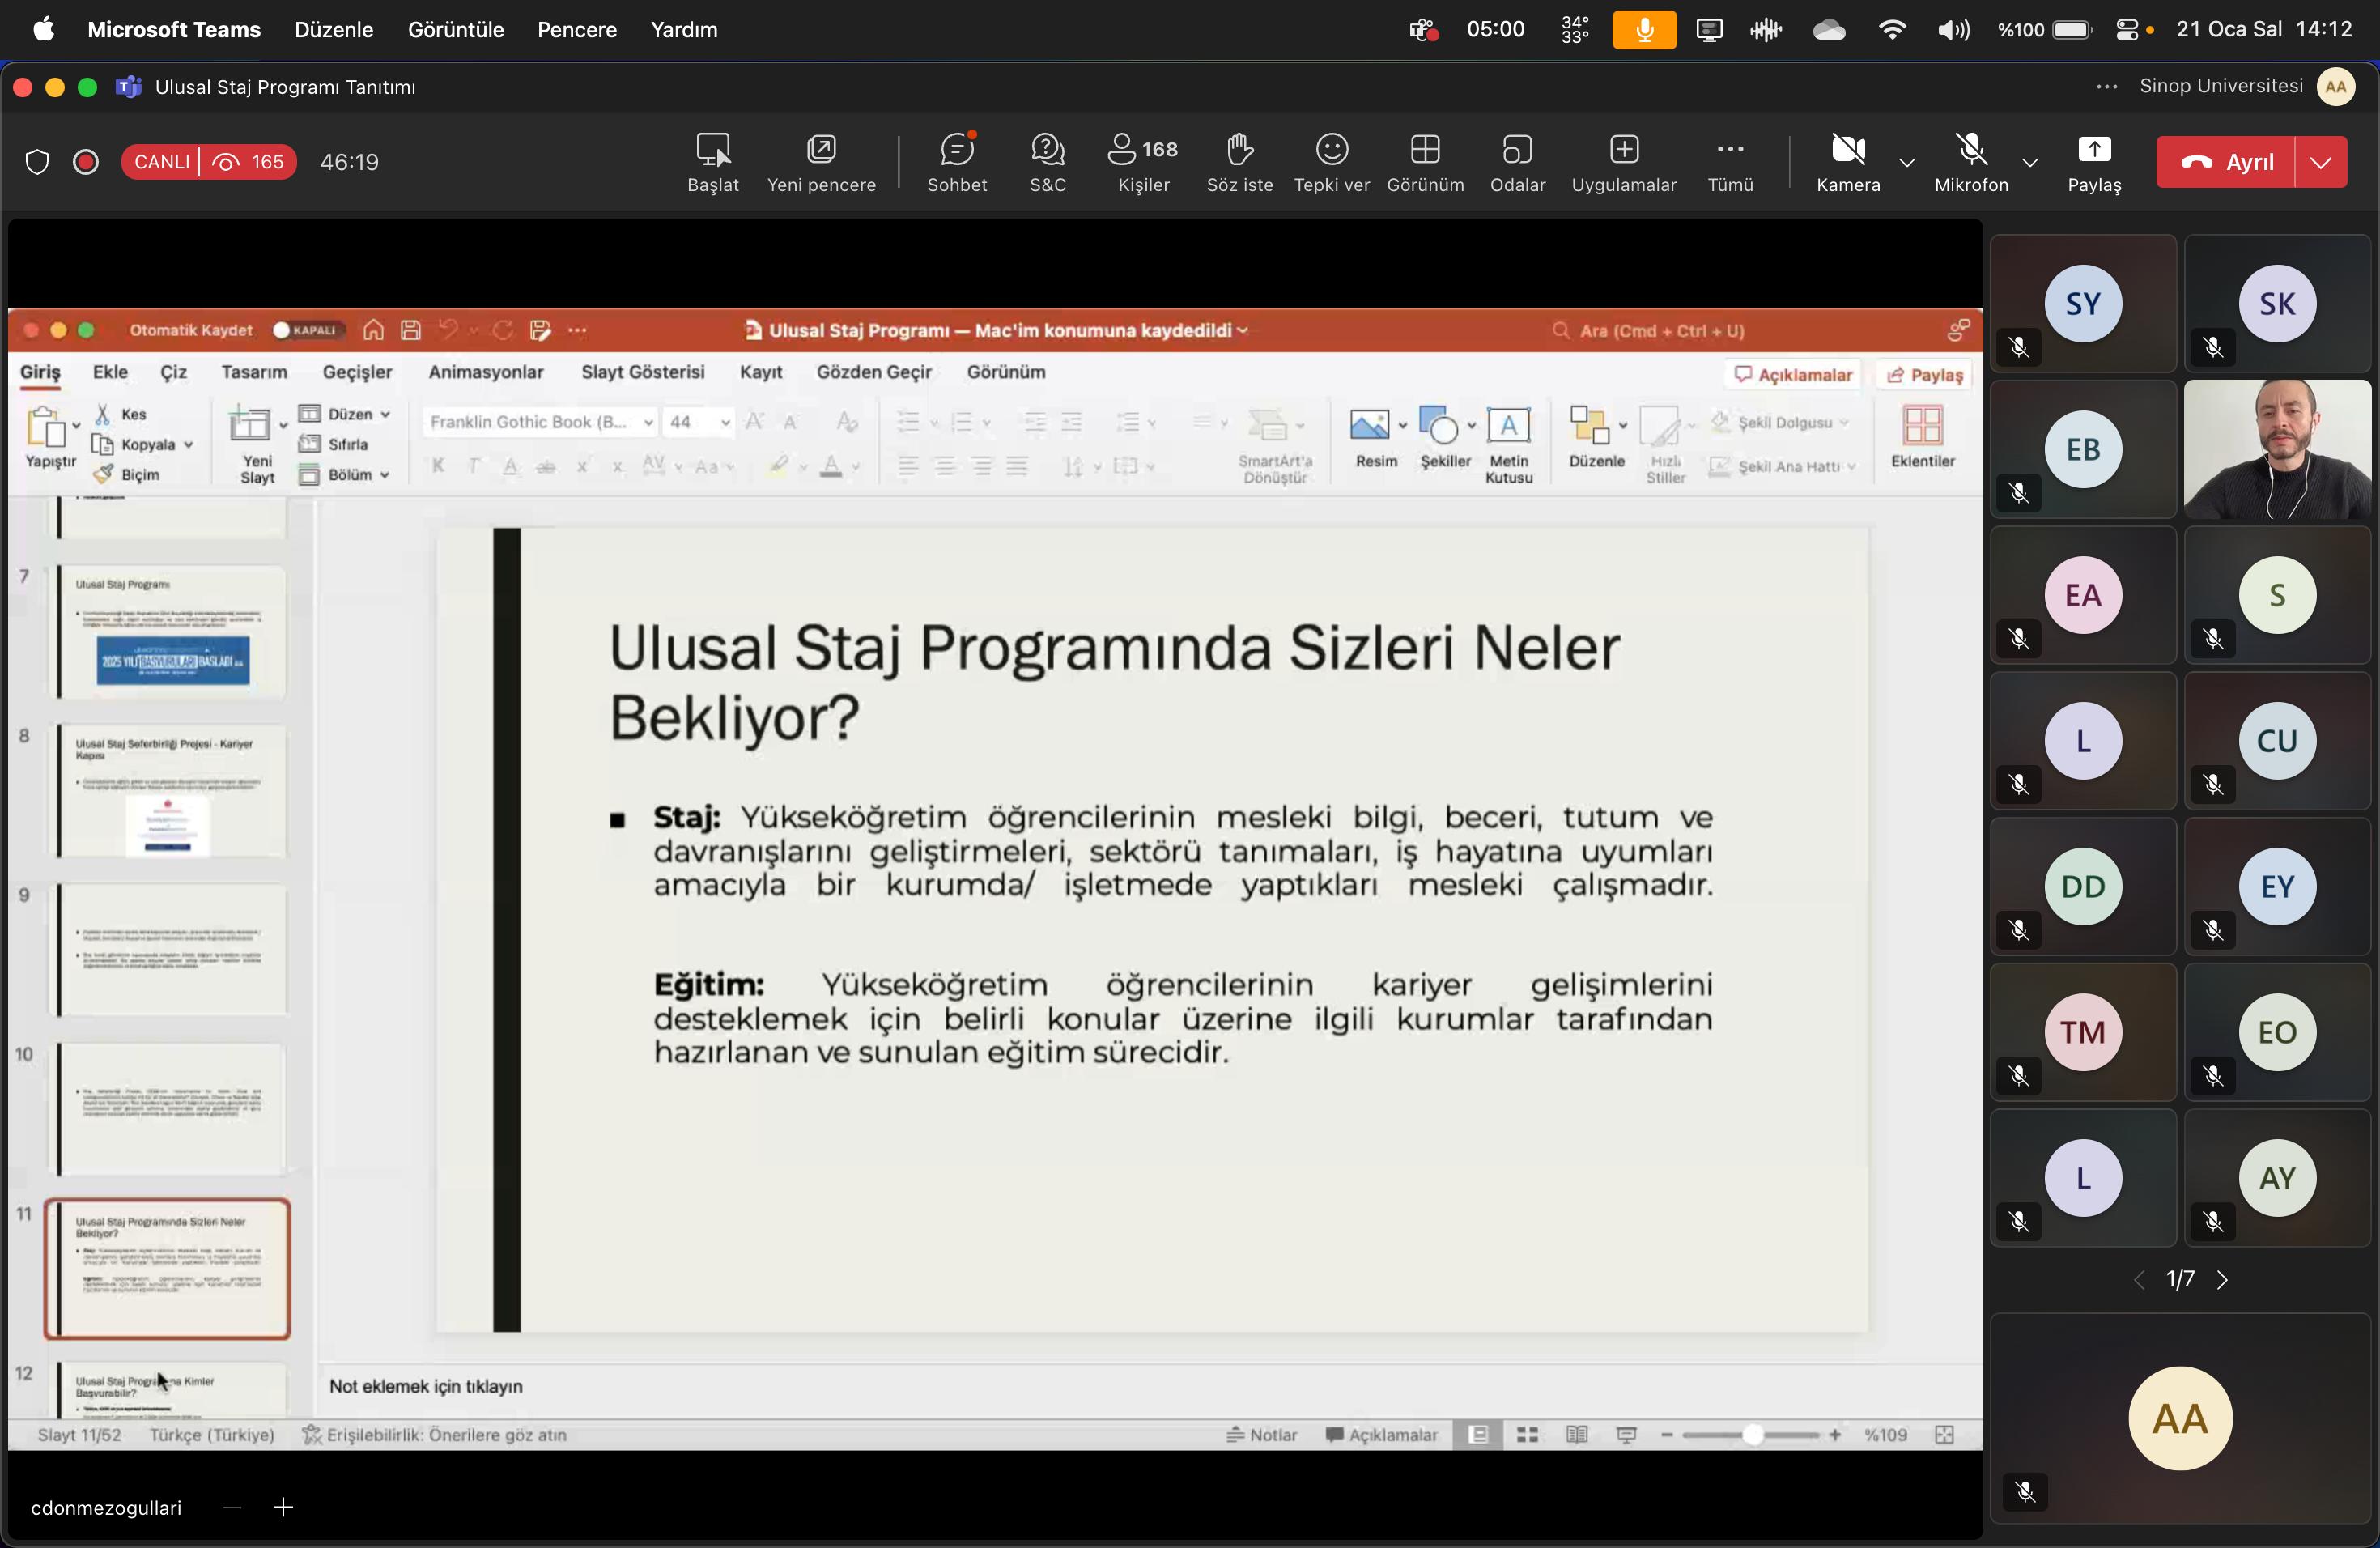Toggle the Kamera on or off
2380x1548 pixels.
(1847, 161)
